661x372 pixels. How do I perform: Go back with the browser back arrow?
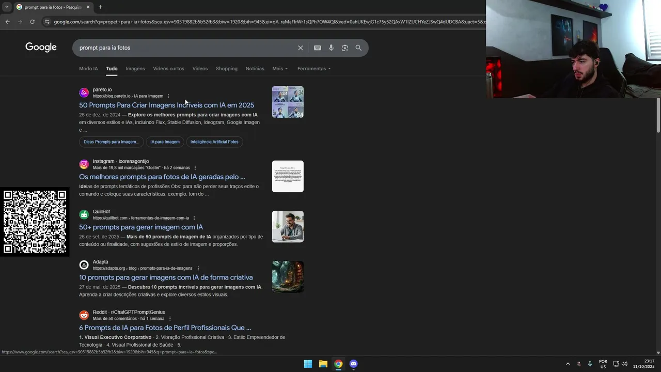click(x=7, y=22)
